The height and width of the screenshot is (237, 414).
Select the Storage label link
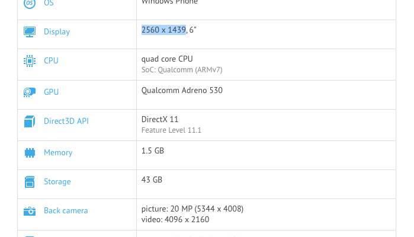(57, 182)
